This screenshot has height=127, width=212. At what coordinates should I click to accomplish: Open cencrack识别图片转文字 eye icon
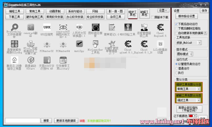(x=63, y=27)
